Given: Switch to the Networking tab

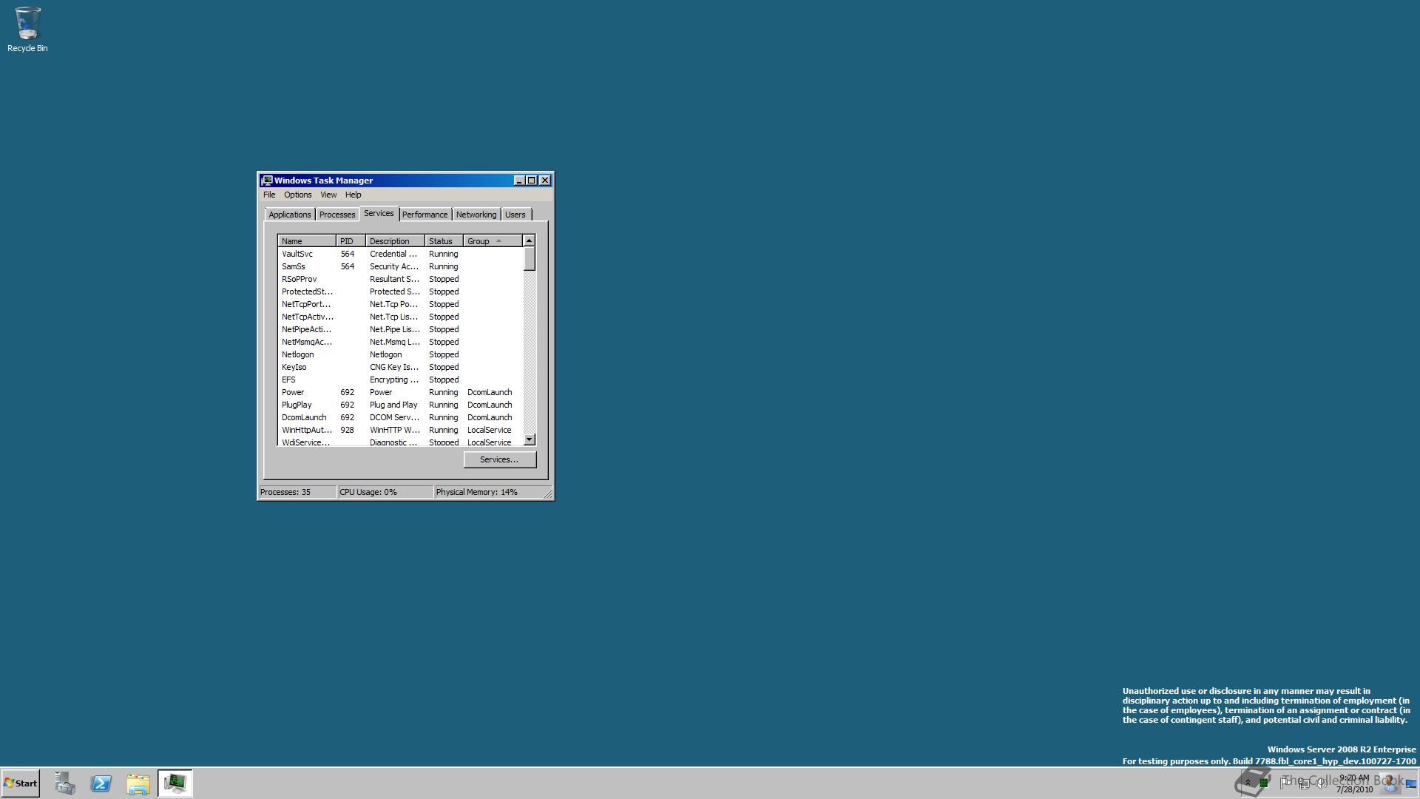Looking at the screenshot, I should (476, 215).
